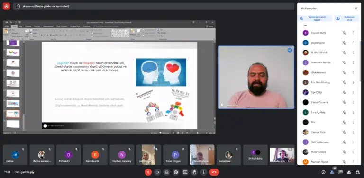364x178 pixels.
Task: Click the red recording indicator icon
Action: click(6, 6)
